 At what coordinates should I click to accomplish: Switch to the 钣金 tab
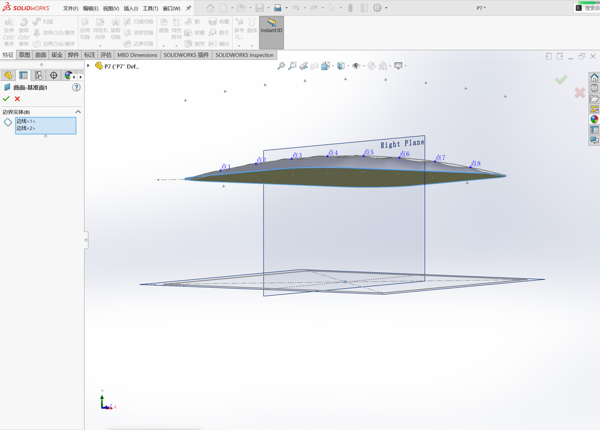[x=57, y=55]
